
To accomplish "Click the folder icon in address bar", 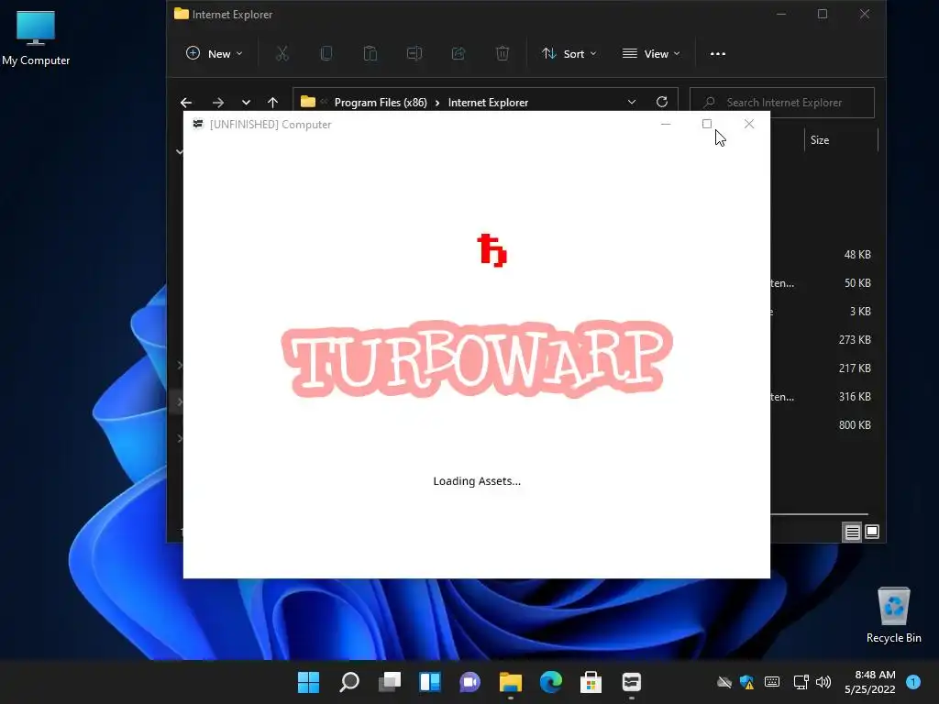I will (x=308, y=102).
